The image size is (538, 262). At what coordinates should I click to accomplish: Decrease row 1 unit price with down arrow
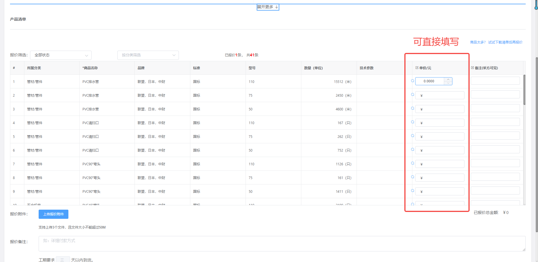[x=448, y=83]
